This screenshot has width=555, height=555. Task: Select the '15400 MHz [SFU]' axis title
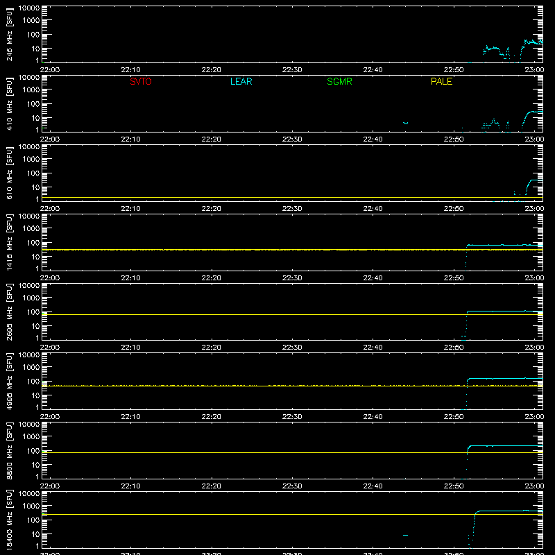click(9, 520)
